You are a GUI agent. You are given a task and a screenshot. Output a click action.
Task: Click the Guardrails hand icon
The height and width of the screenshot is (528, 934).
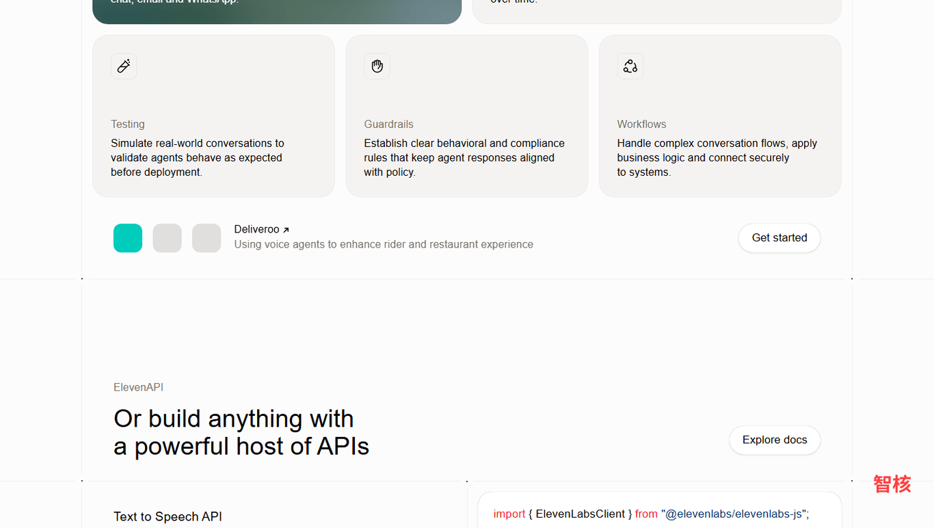[377, 66]
